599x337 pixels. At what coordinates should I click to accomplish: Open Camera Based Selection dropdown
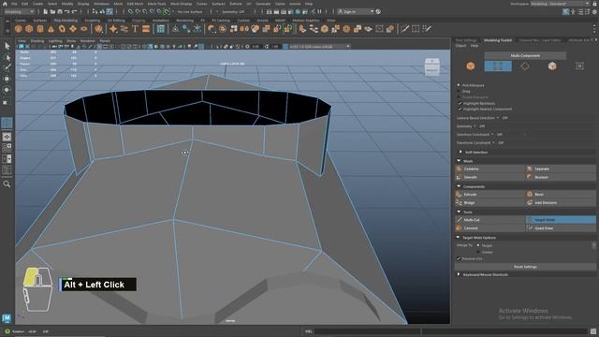click(498, 118)
